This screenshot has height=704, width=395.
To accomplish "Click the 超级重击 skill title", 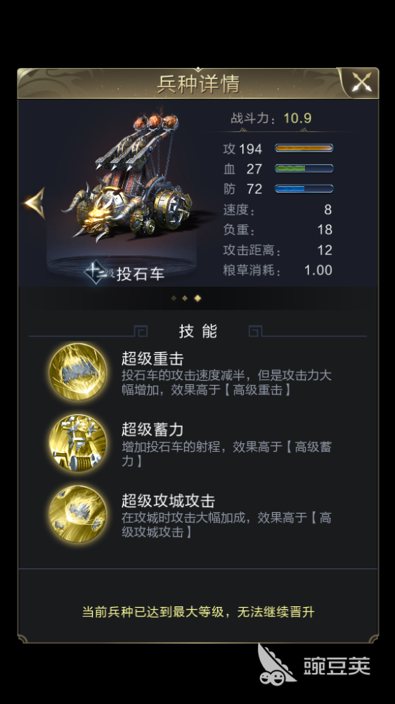I will tap(153, 359).
